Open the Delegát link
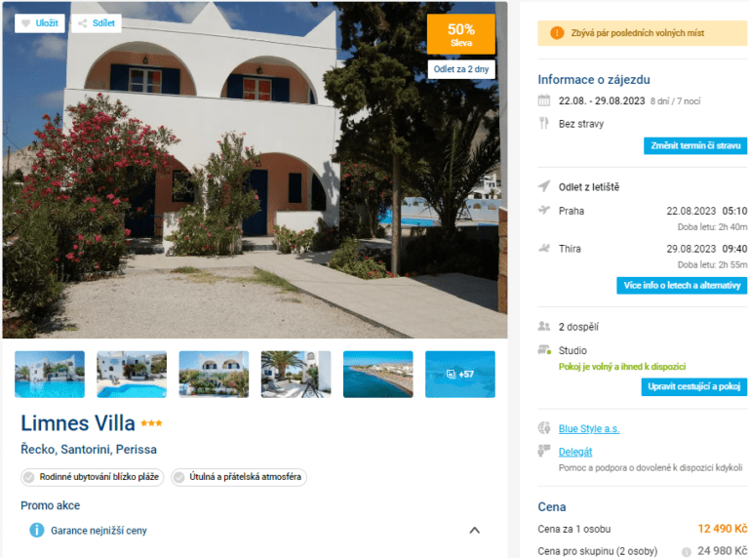Screen dimensions: 749x558 pyautogui.click(x=575, y=452)
